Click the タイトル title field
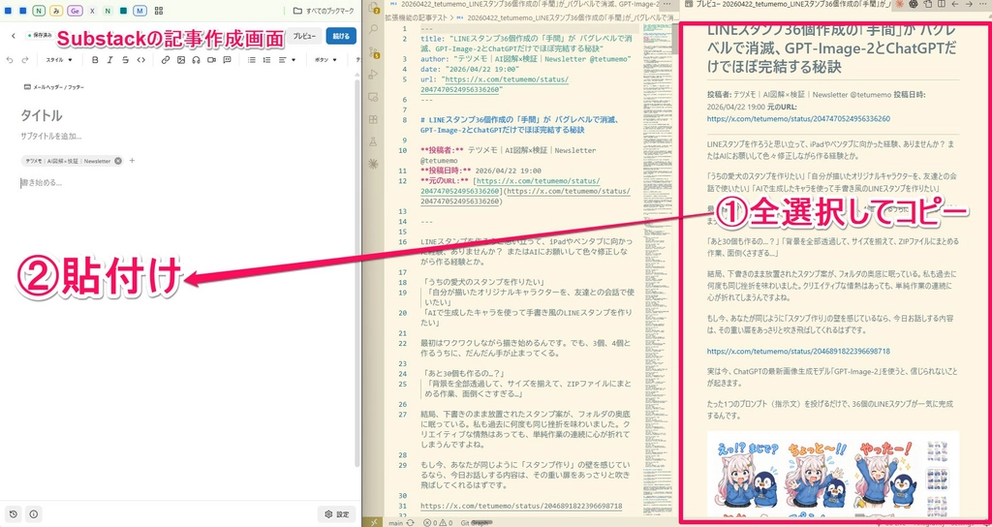This screenshot has height=527, width=992. (x=41, y=115)
